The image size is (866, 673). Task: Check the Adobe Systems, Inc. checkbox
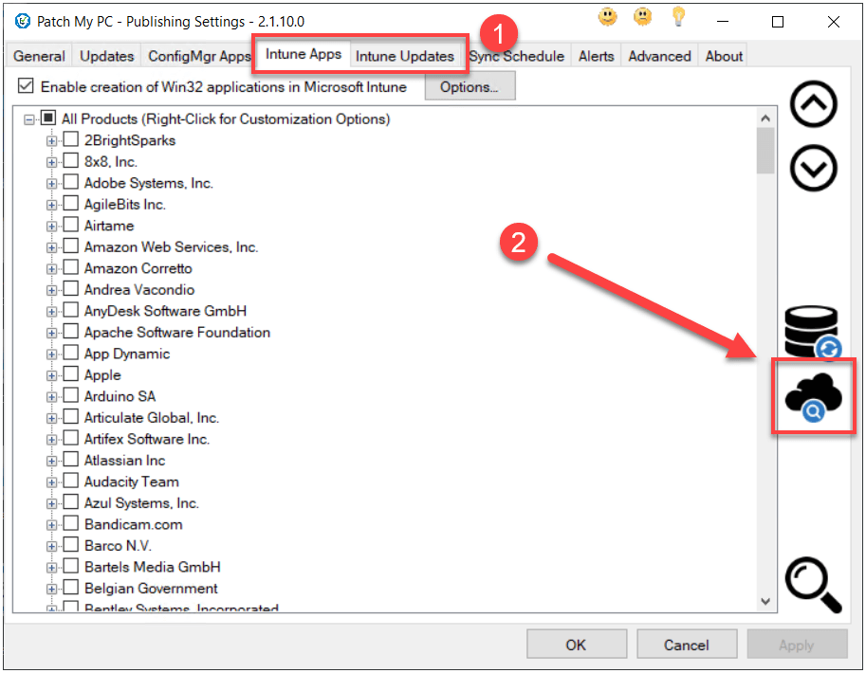tap(71, 182)
